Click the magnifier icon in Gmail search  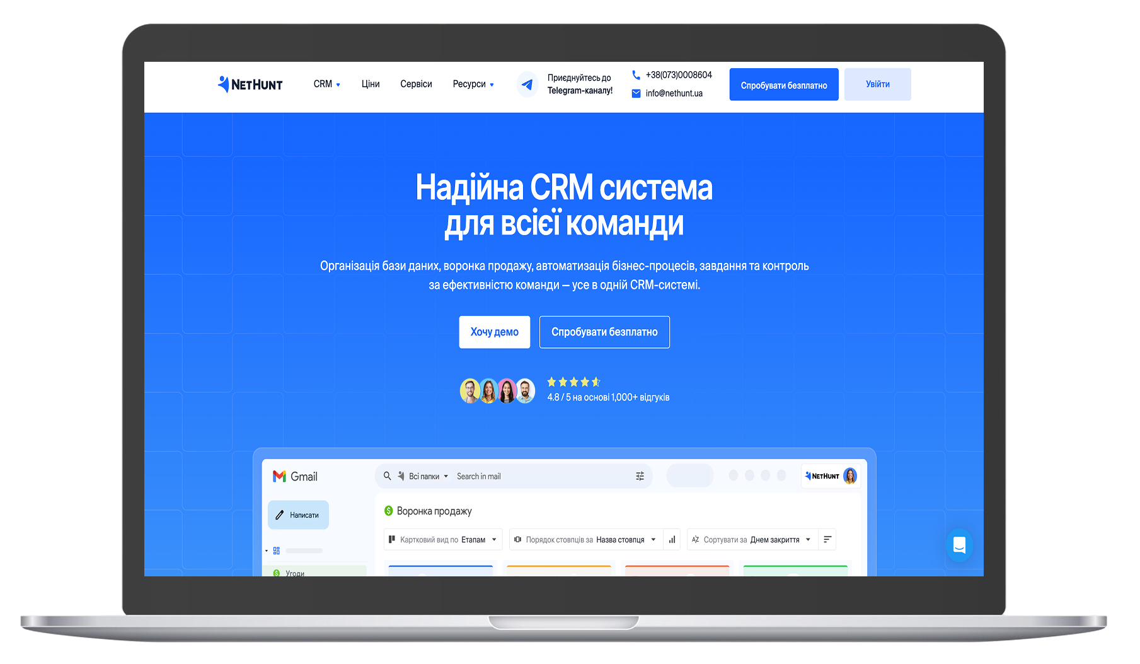[x=388, y=476]
